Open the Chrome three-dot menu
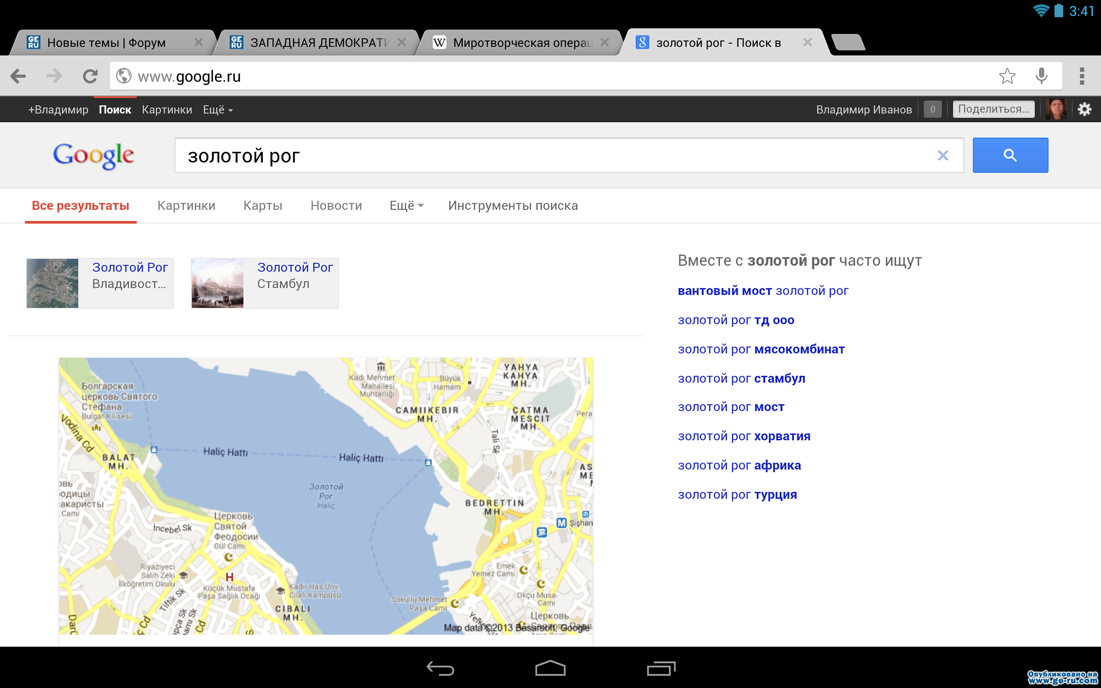Viewport: 1101px width, 688px height. pyautogui.click(x=1082, y=76)
